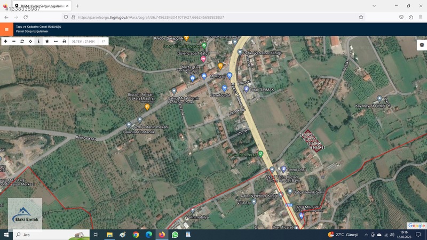Click the M Migros map marker
427x240 pixels.
(230, 75)
